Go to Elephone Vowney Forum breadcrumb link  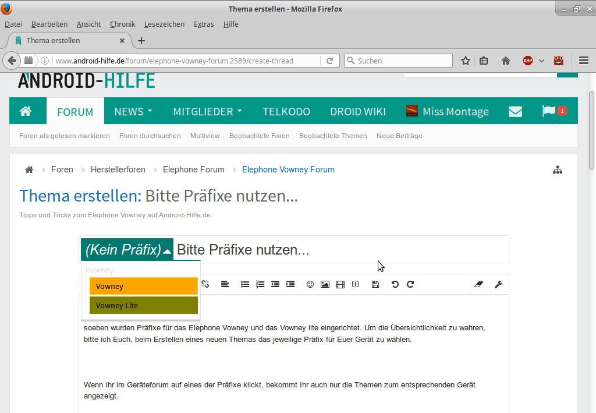click(288, 170)
